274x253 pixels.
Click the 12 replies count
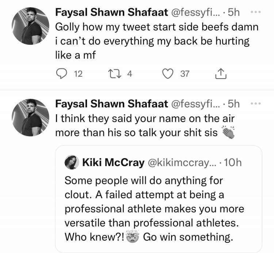tap(78, 74)
